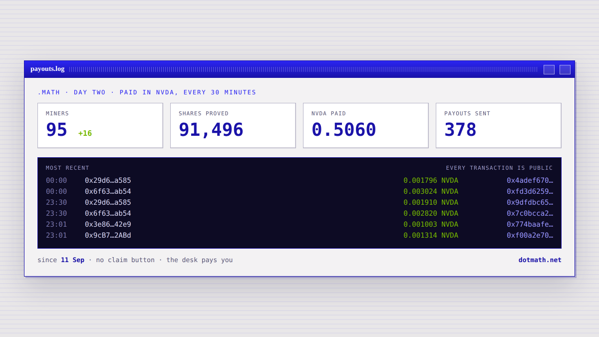Click the MOST RECENT table heading
This screenshot has width=599, height=337.
click(67, 168)
